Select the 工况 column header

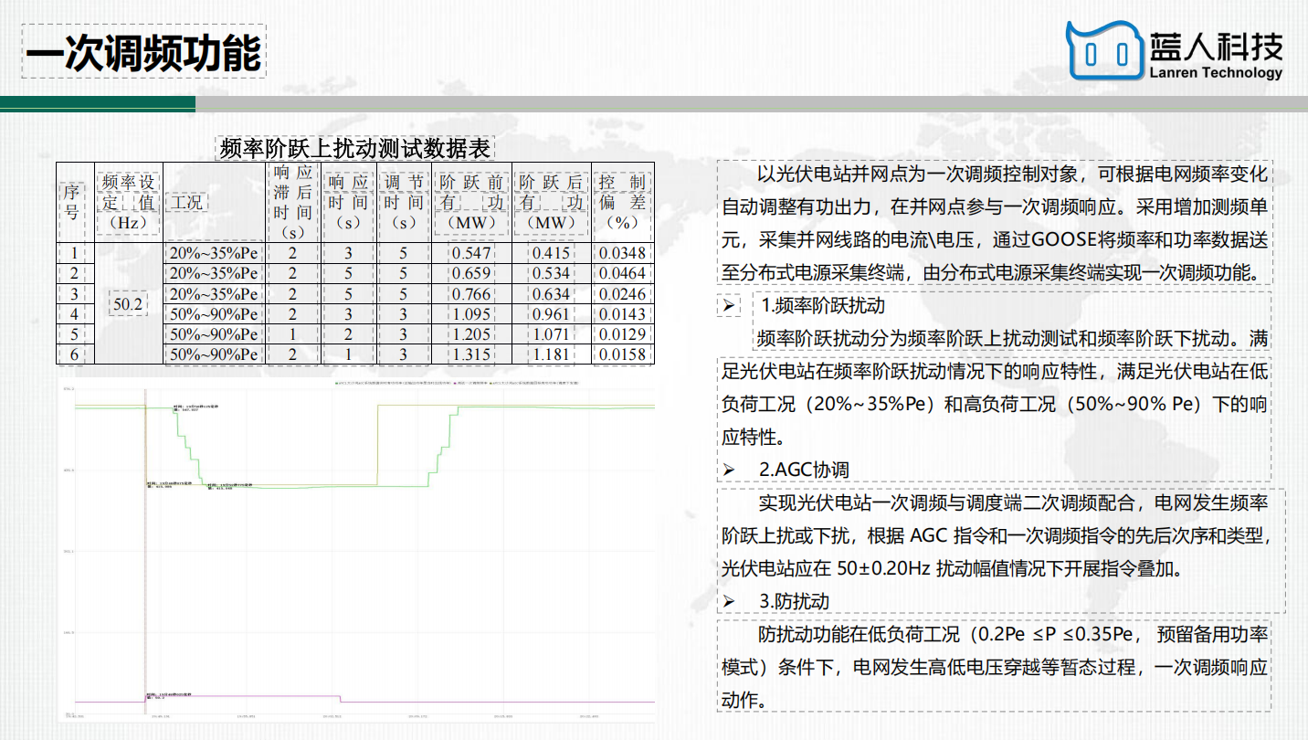[186, 202]
